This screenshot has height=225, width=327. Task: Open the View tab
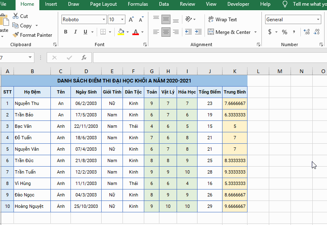[x=211, y=4]
